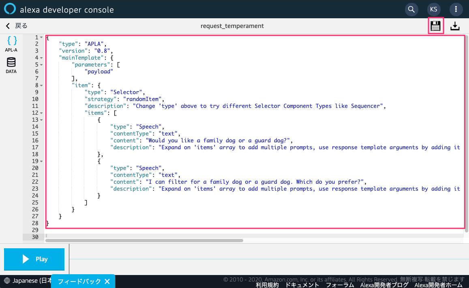Open the Japanese language selector
This screenshot has width=469, height=288.
(x=28, y=281)
